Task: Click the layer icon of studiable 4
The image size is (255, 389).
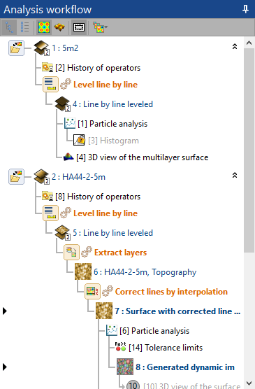Action: pos(62,104)
